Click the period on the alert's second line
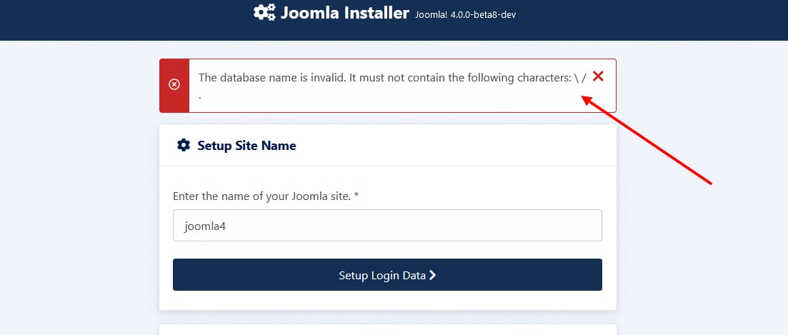Image resolution: width=788 pixels, height=335 pixels. coord(200,96)
